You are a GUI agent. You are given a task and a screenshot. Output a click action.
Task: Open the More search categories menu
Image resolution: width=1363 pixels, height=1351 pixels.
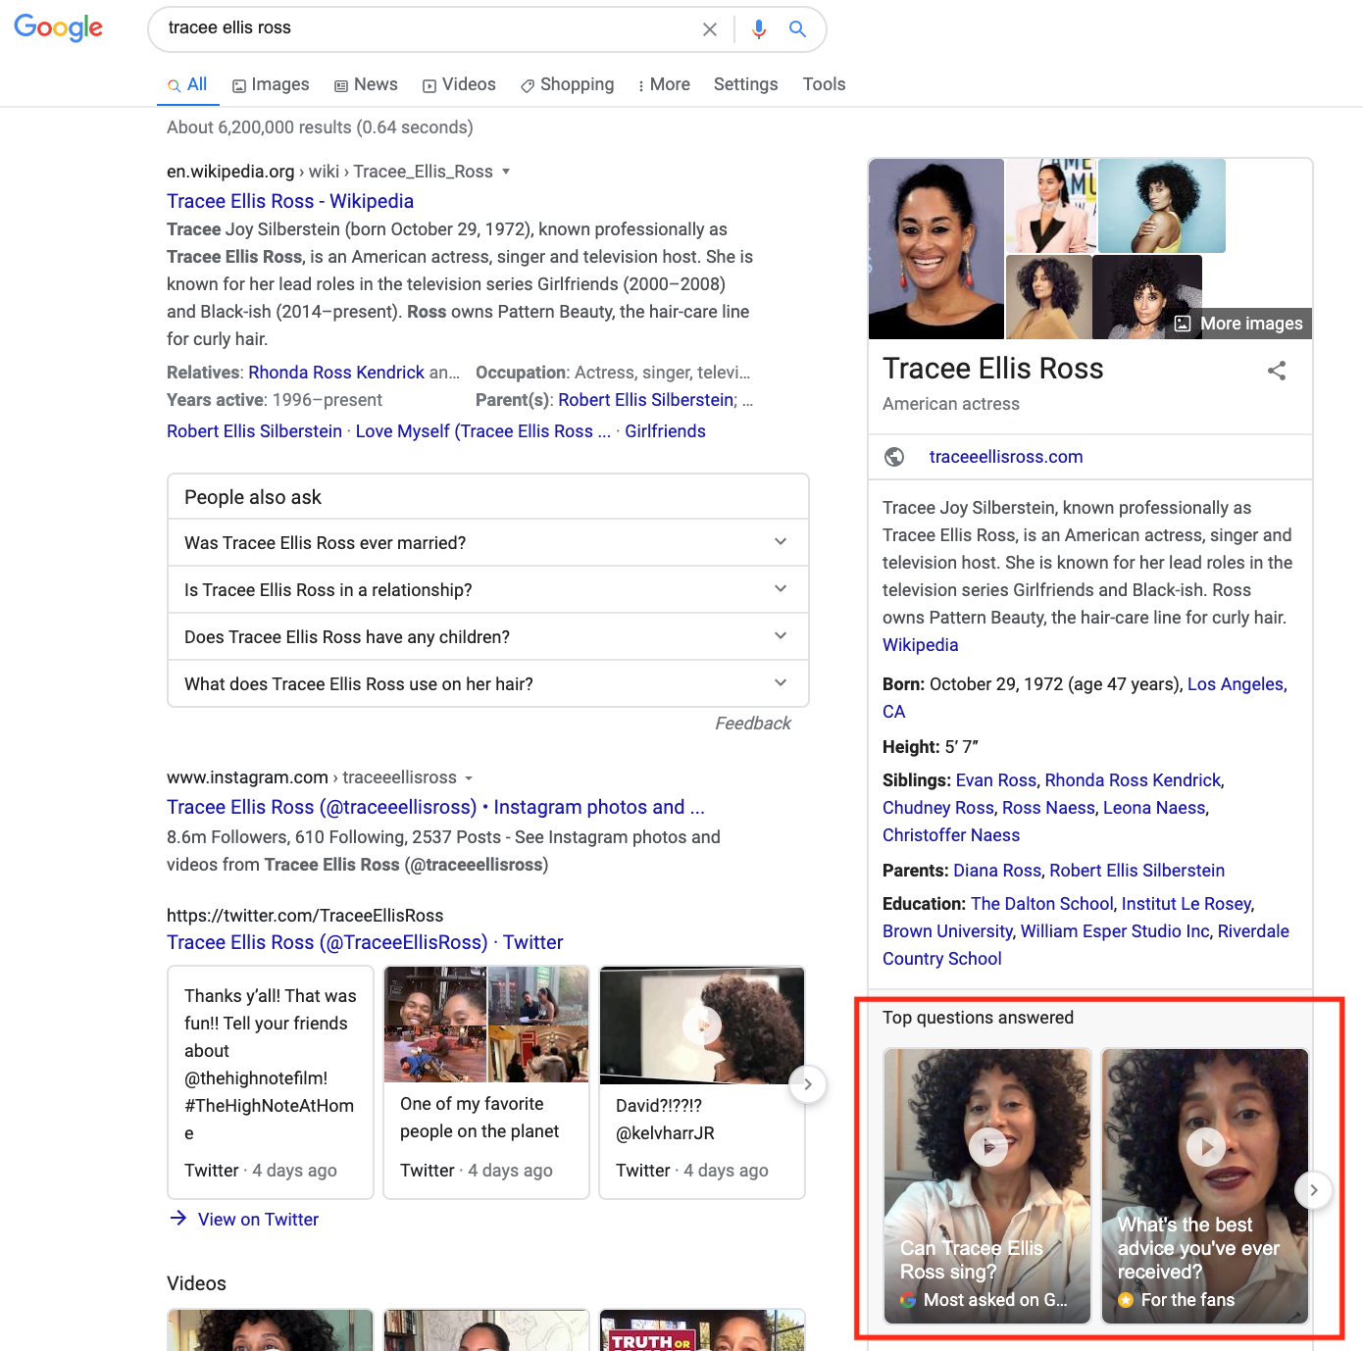tap(664, 85)
